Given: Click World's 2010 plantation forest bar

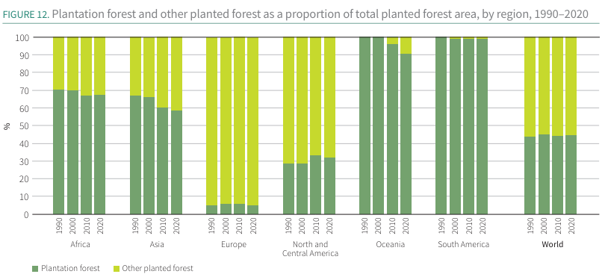Looking at the screenshot, I should click(x=557, y=175).
